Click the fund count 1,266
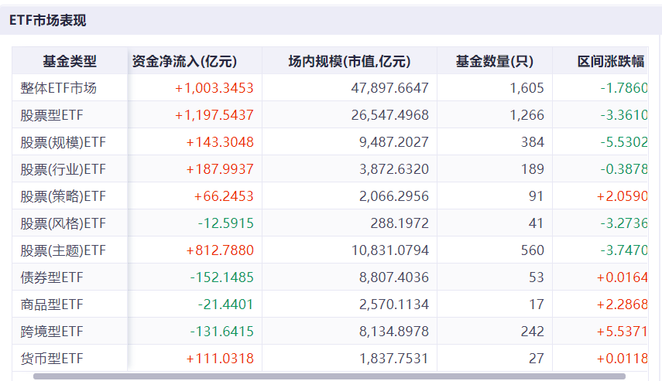 point(527,115)
